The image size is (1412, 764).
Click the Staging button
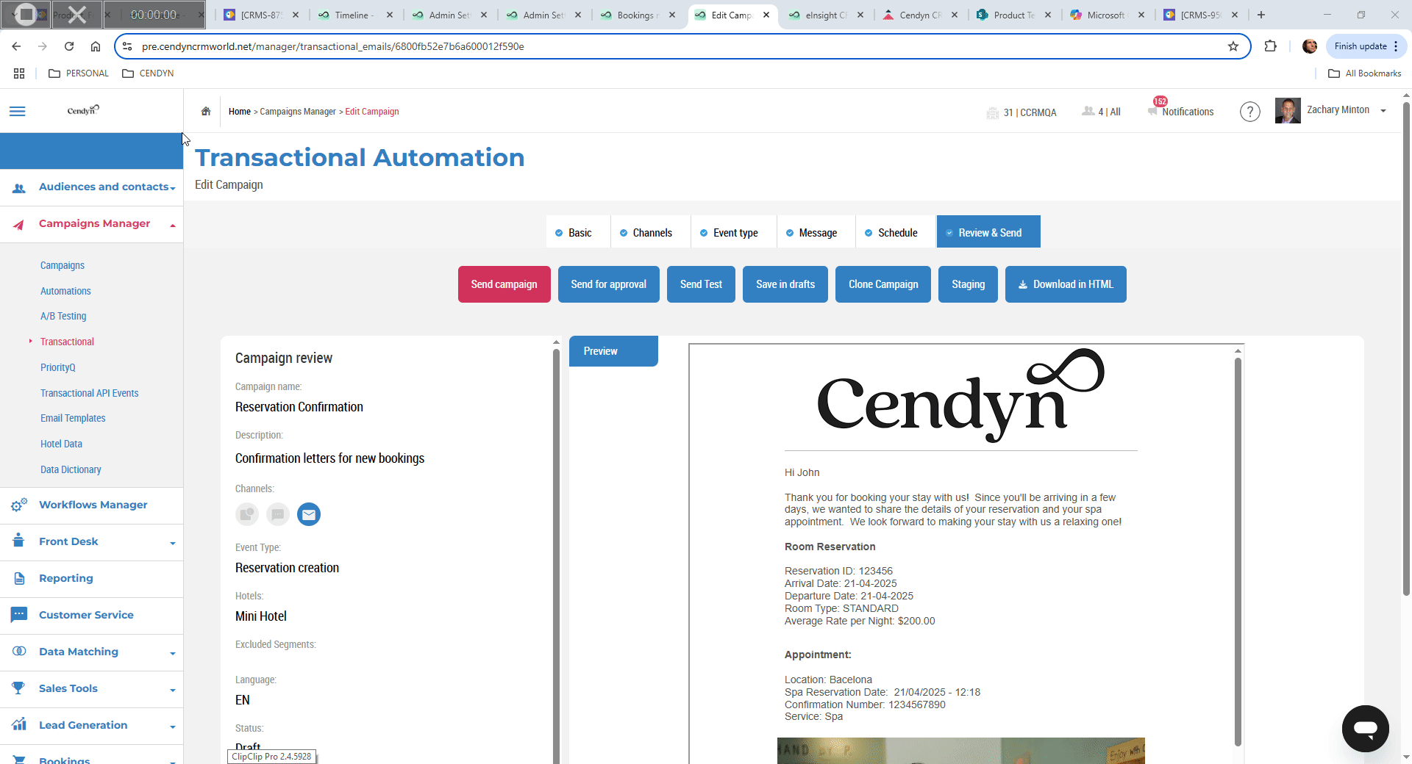968,284
